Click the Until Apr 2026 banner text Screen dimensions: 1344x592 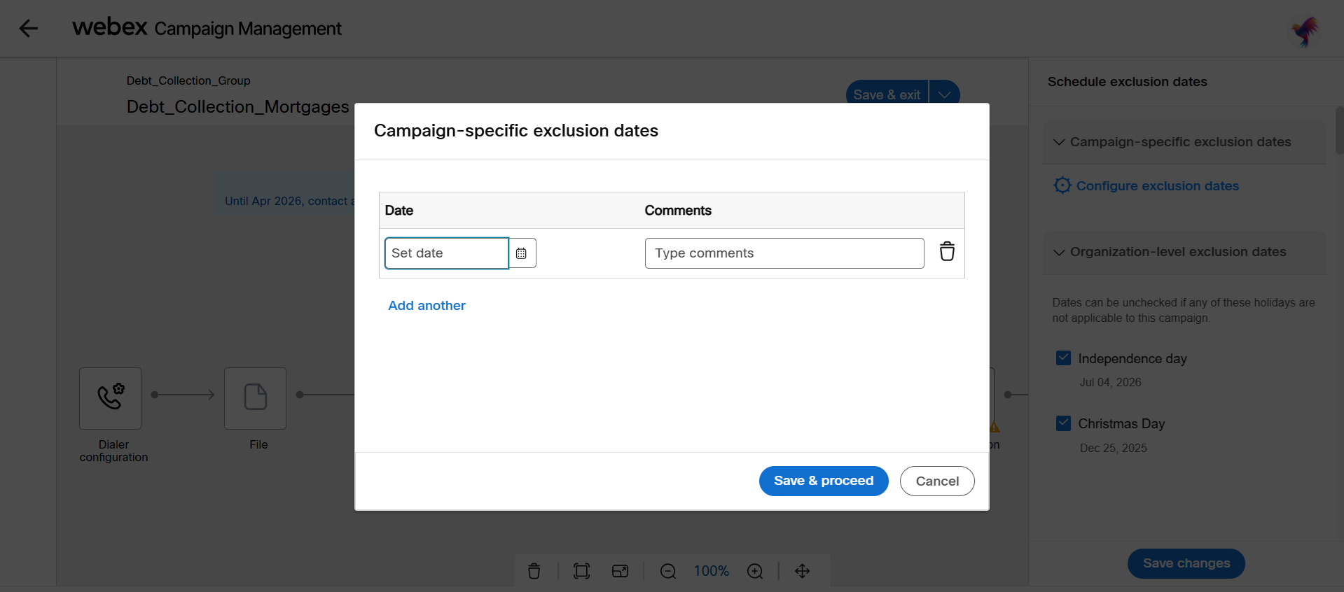289,202
